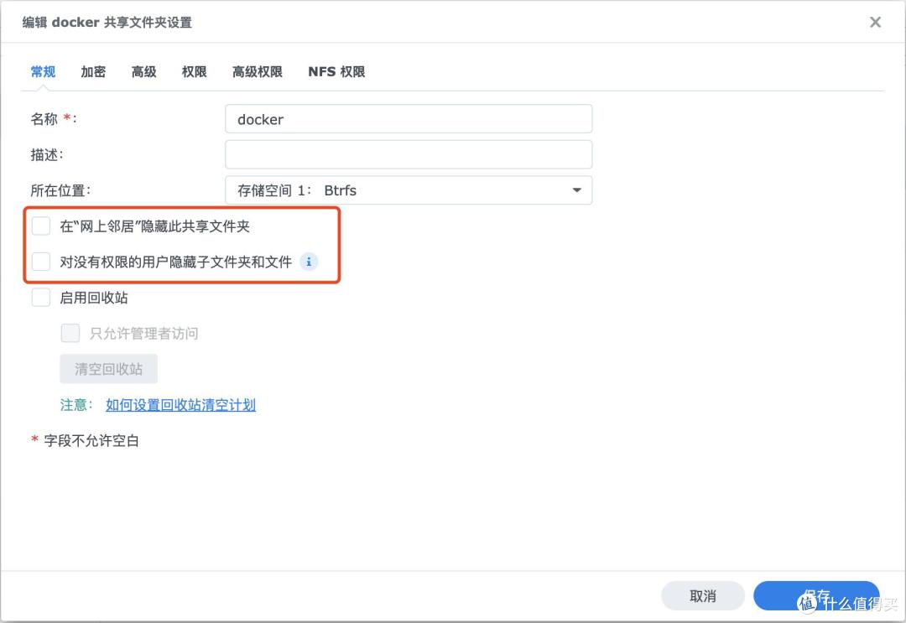This screenshot has width=906, height=623.
Task: Toggle the 只允许管理者访问 checkbox
Action: [70, 333]
